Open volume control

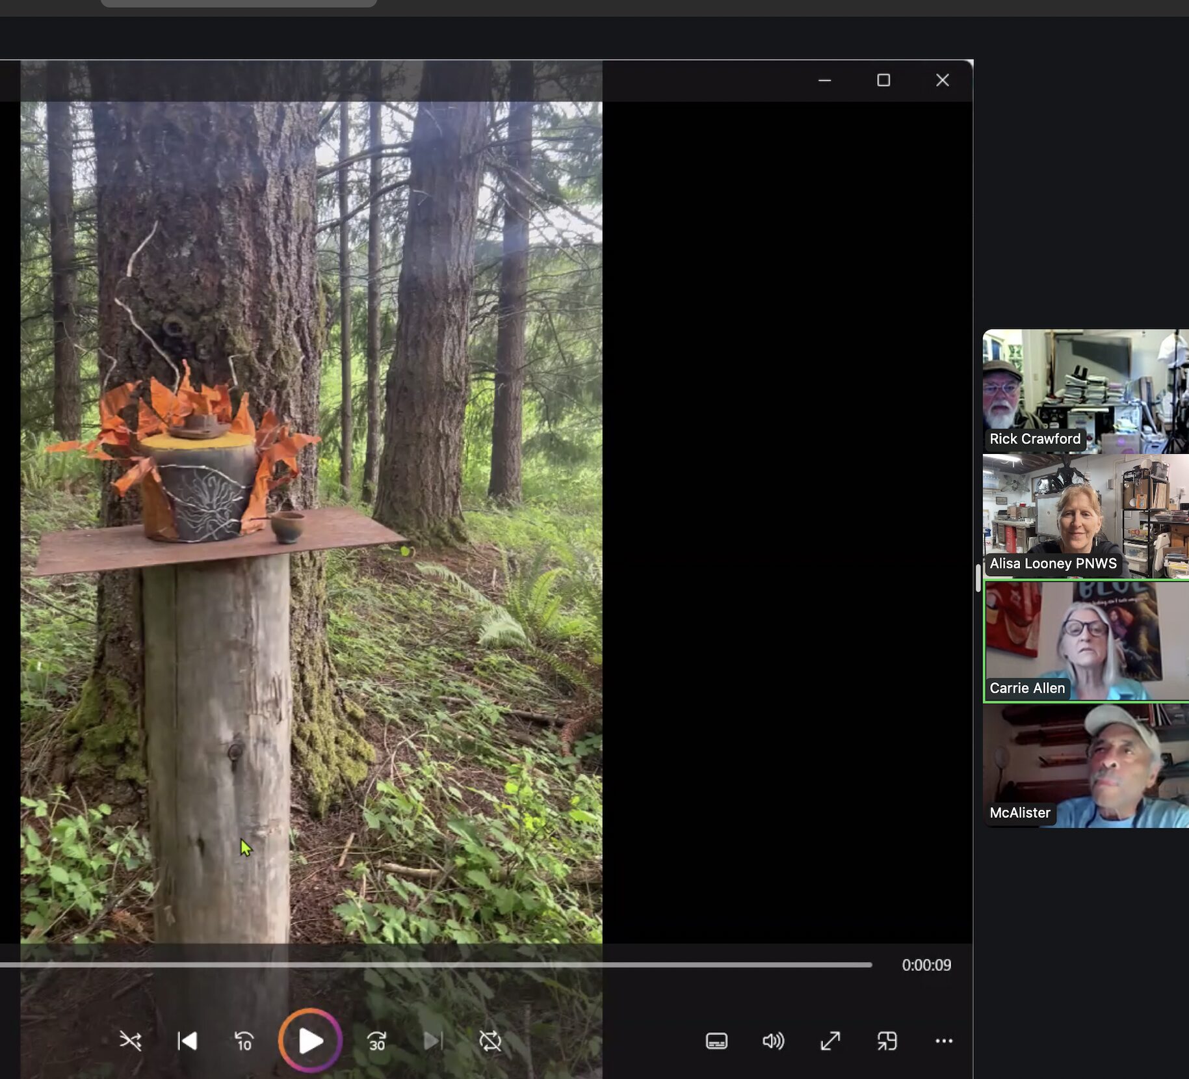tap(773, 1041)
